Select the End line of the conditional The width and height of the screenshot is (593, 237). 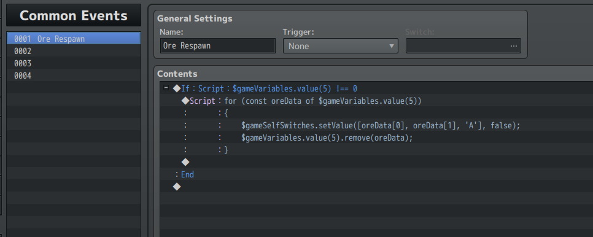click(x=376, y=174)
